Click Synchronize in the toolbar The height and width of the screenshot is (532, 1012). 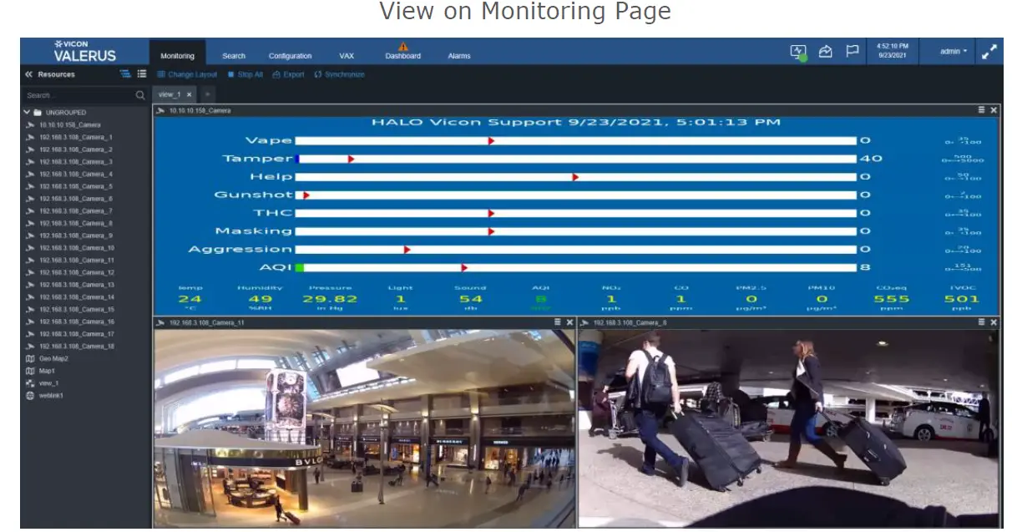(340, 74)
